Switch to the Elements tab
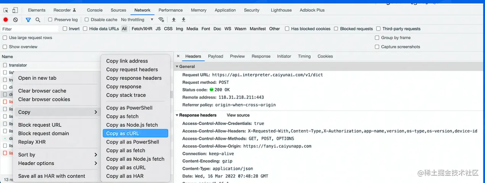485x183 pixels. 37,10
